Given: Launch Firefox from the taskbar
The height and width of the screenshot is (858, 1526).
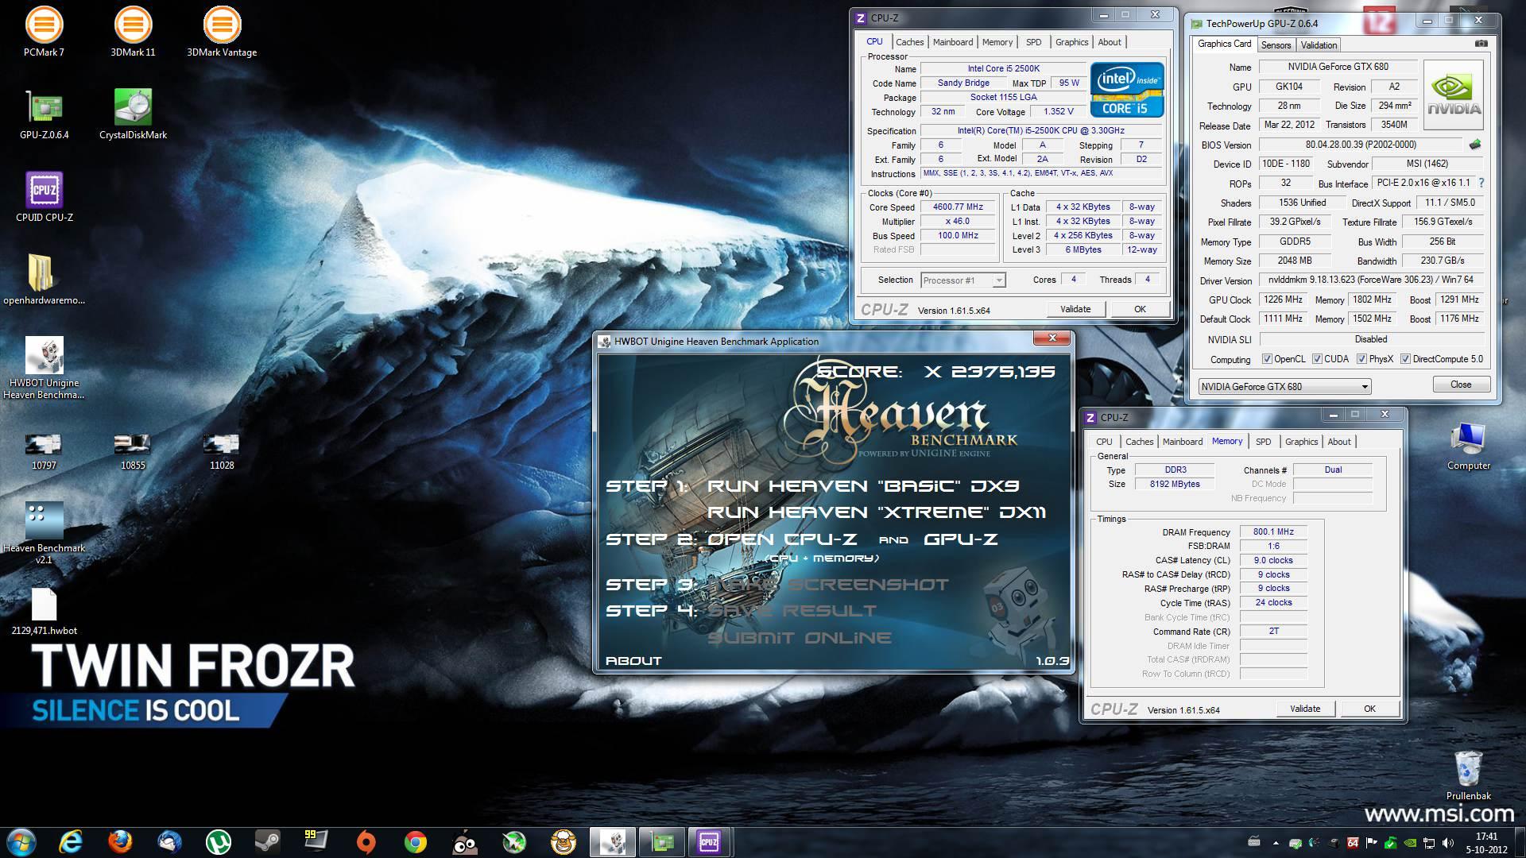Looking at the screenshot, I should coord(120,841).
